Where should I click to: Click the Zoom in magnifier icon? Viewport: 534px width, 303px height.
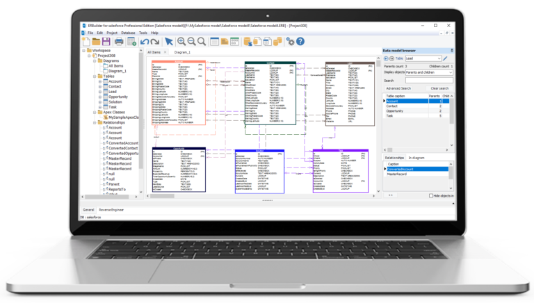[181, 42]
